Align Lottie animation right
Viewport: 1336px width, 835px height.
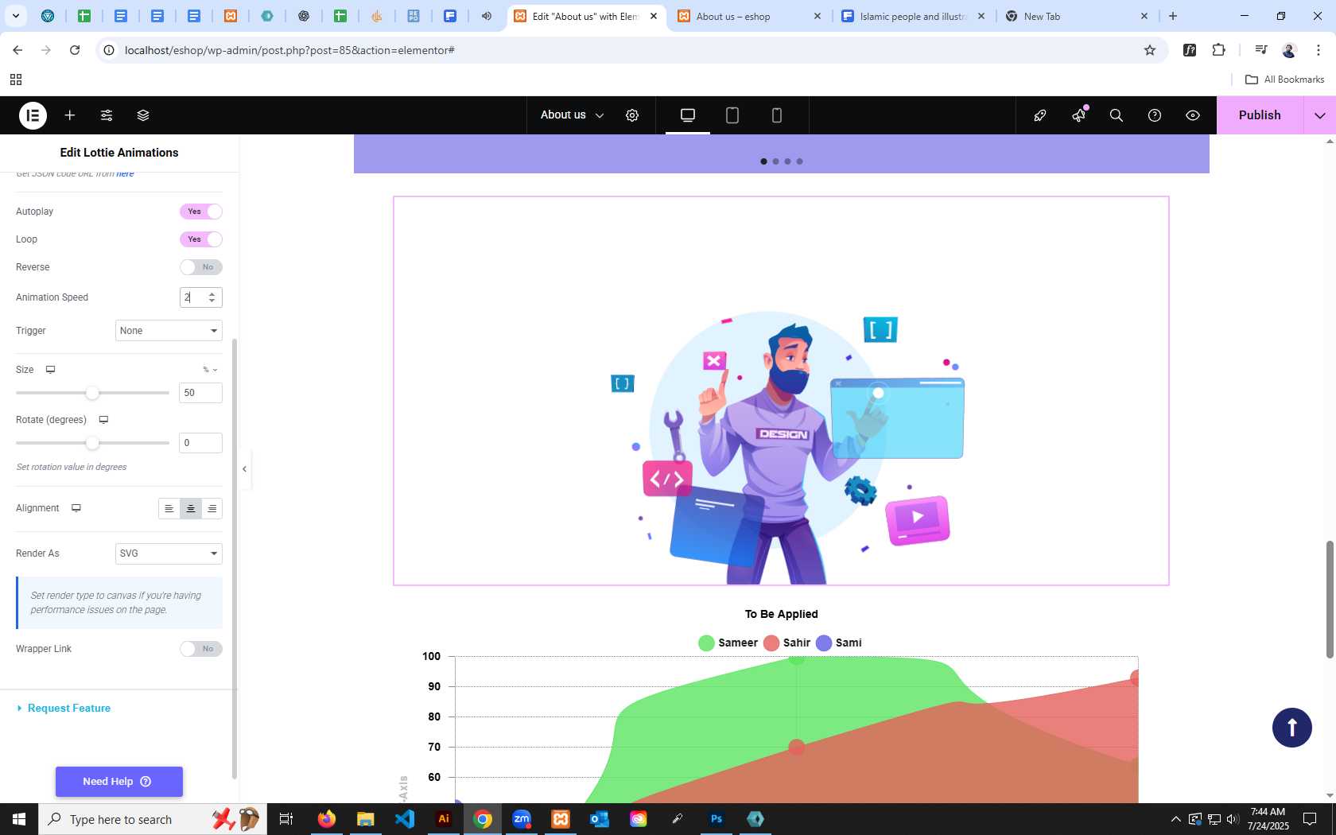[212, 509]
